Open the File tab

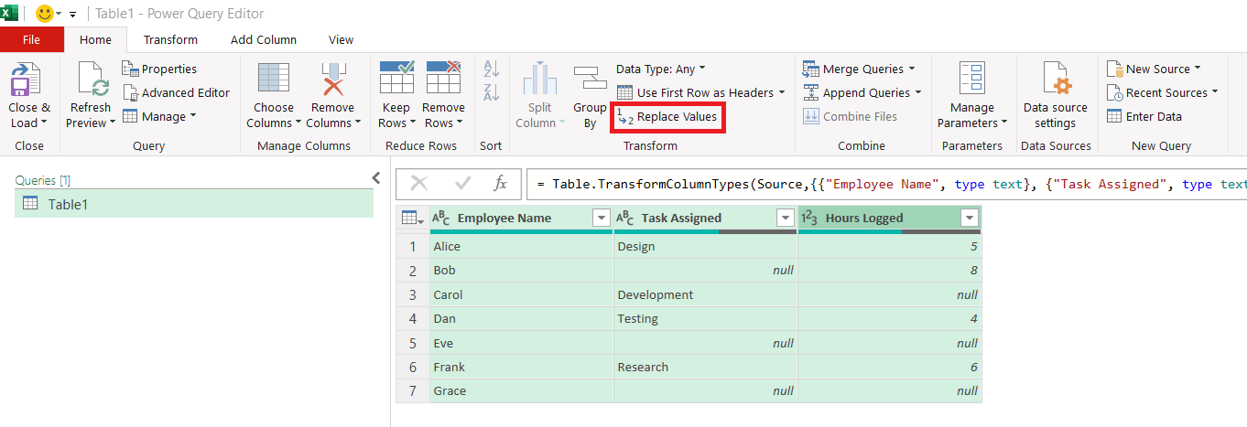[x=32, y=39]
